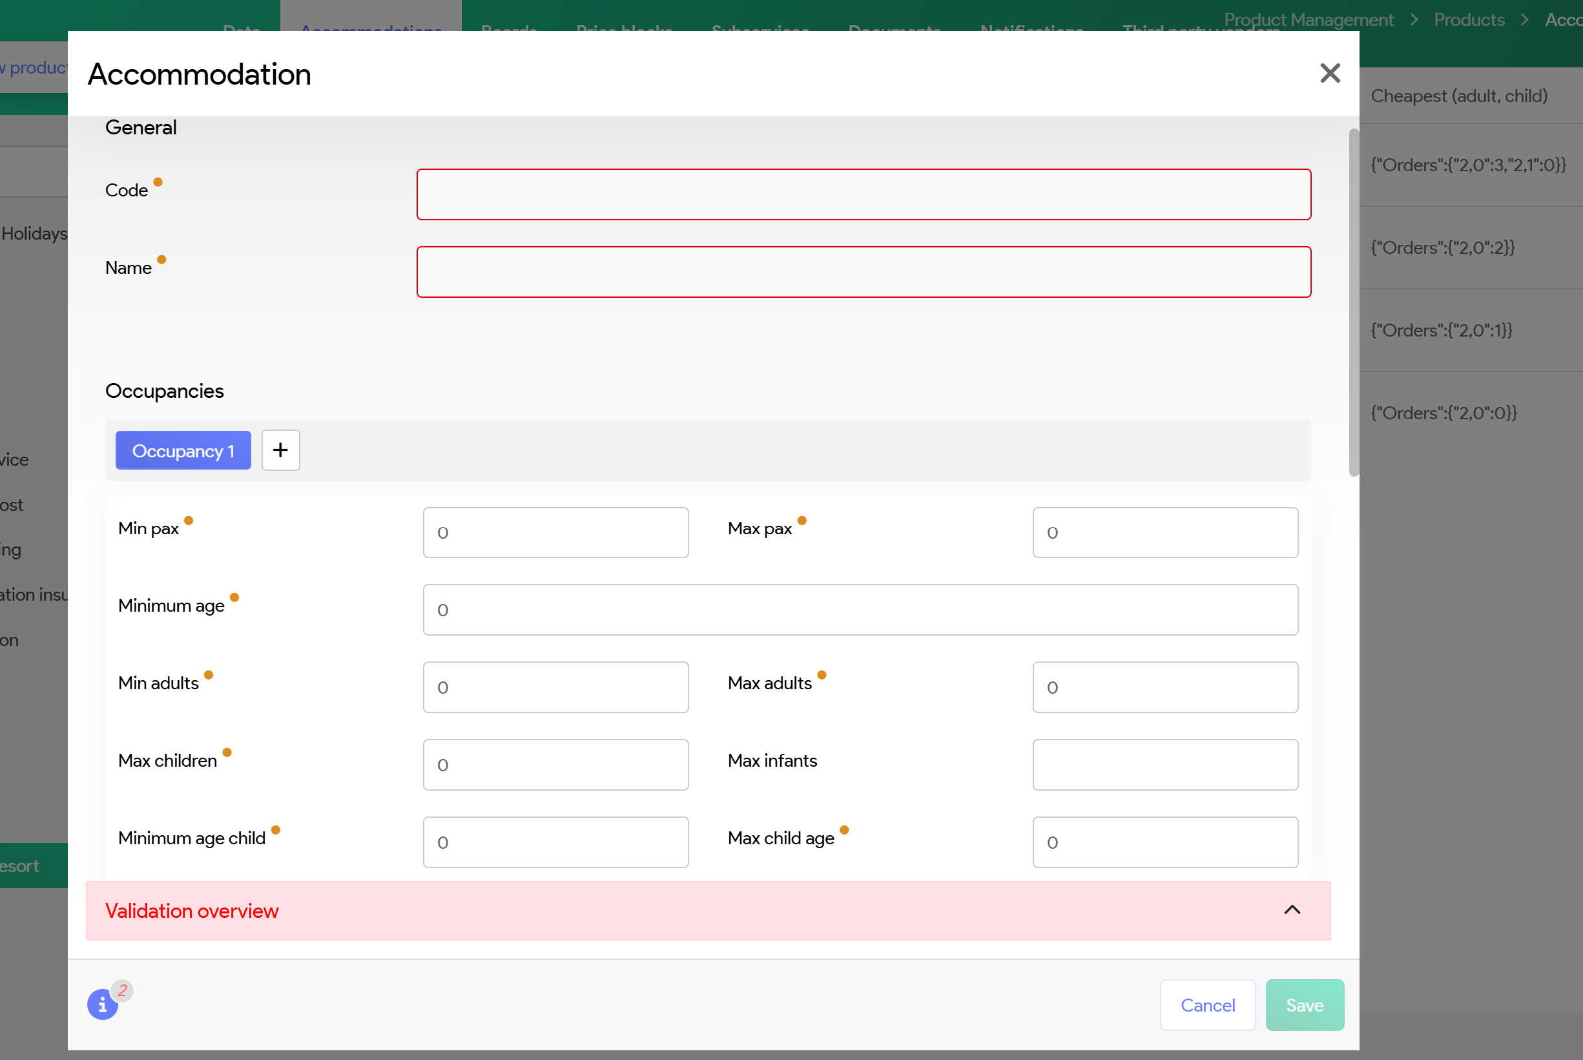This screenshot has height=1060, width=1583.
Task: Click the dialog's vertical scrollbar
Action: (1353, 302)
